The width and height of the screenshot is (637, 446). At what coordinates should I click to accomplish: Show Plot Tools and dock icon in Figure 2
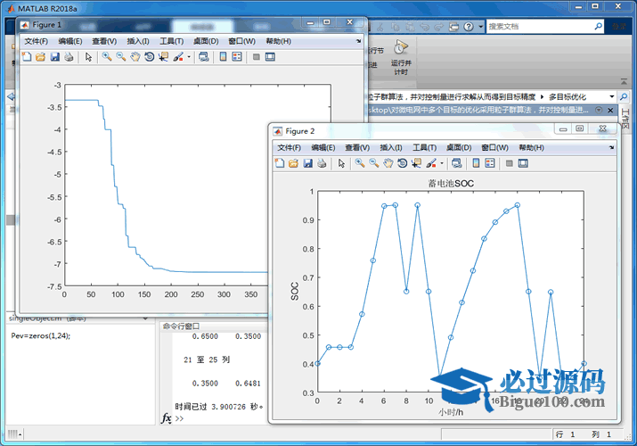[x=523, y=163]
